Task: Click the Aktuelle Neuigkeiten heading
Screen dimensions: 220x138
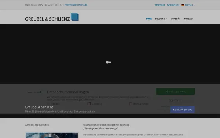Action: pyautogui.click(x=37, y=125)
